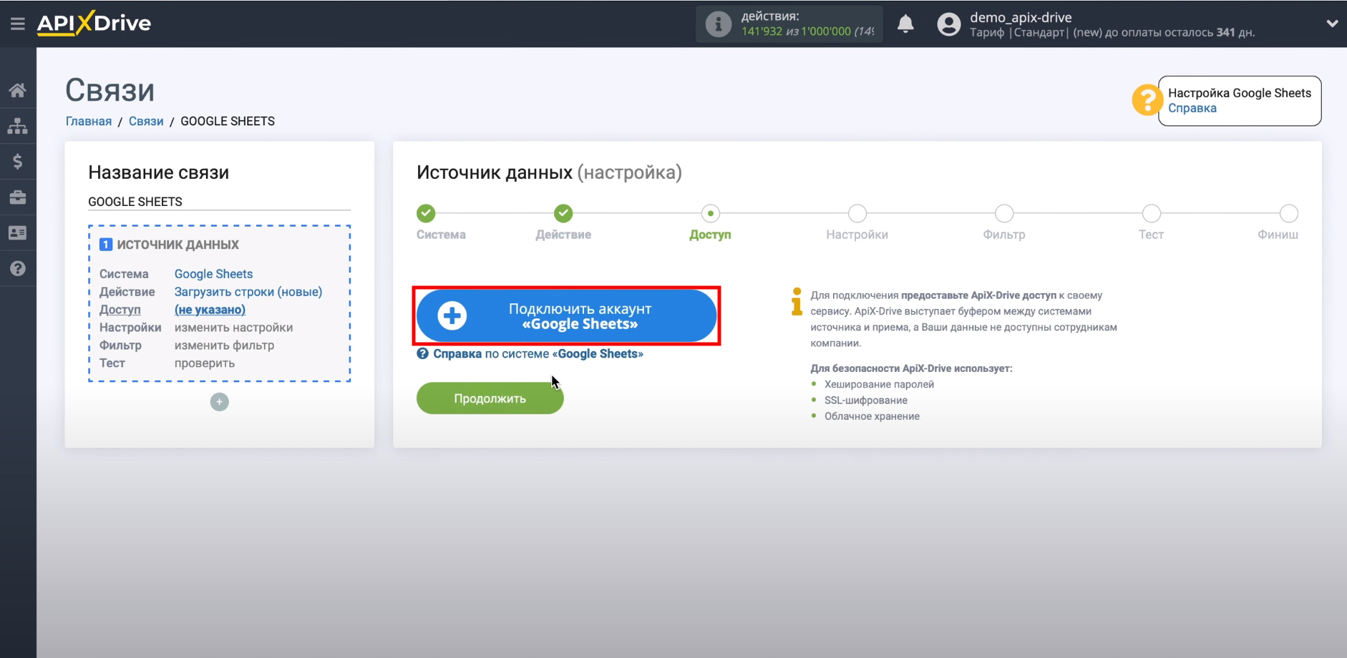
Task: Click изменить настройки text
Action: click(233, 328)
